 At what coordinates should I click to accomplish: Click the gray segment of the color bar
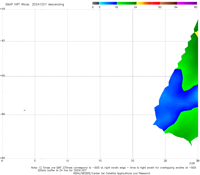tap(95, 3)
